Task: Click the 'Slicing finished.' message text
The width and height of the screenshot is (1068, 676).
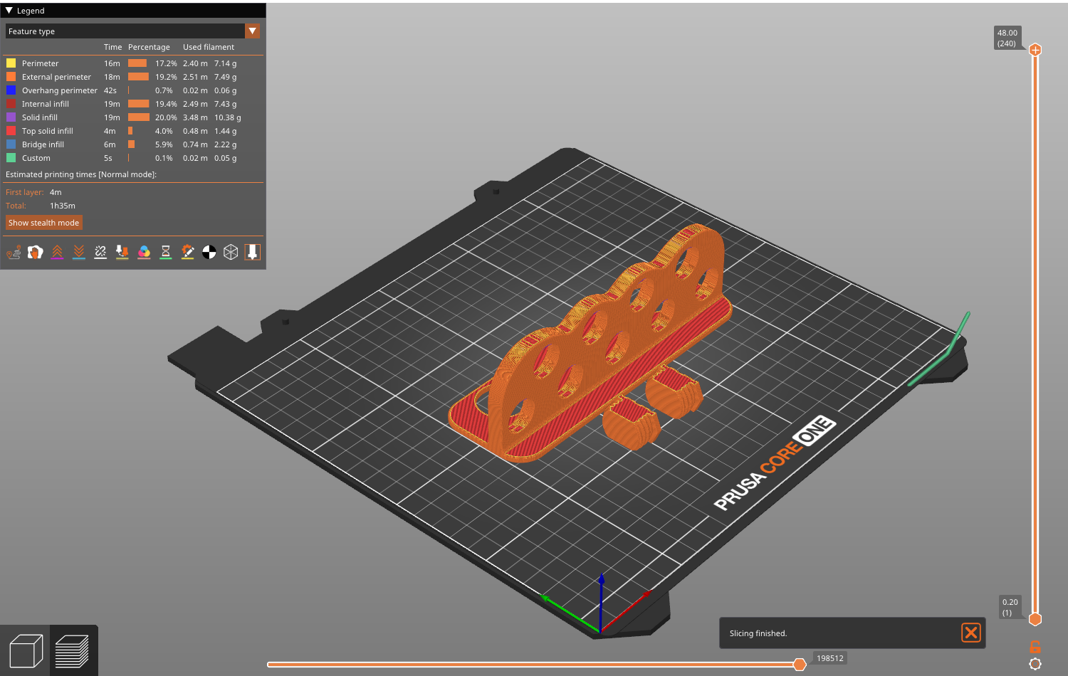Action: (758, 633)
